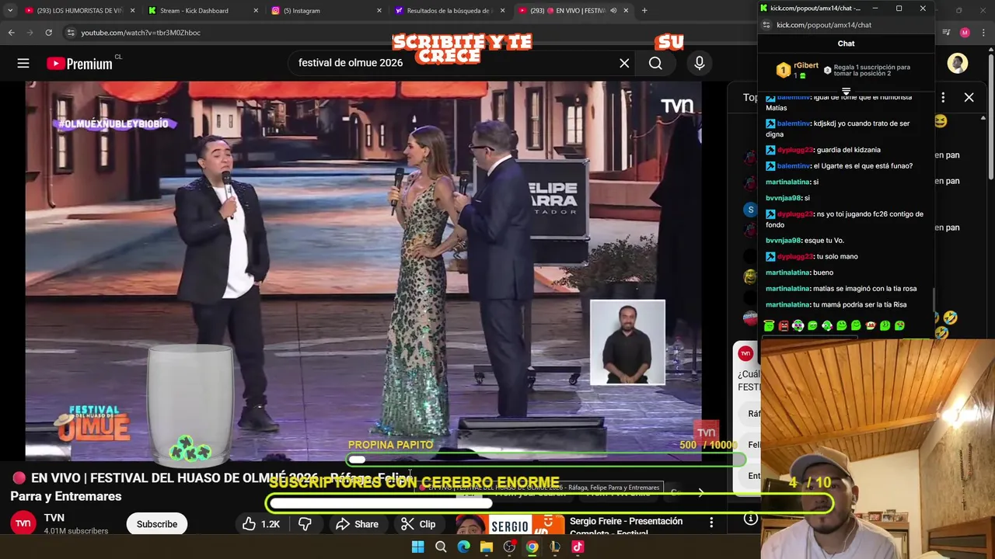Subscribe to the TVN channel
Viewport: 995px width, 559px height.
point(157,524)
